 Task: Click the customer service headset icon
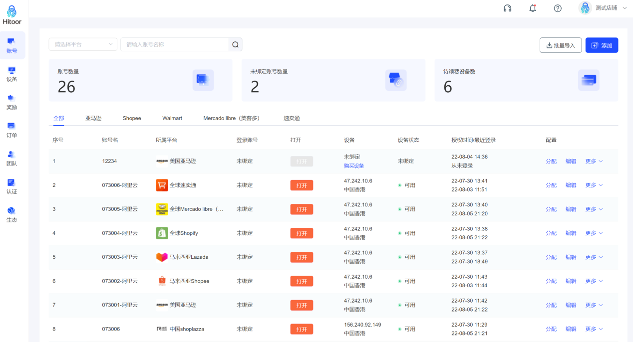tap(507, 8)
